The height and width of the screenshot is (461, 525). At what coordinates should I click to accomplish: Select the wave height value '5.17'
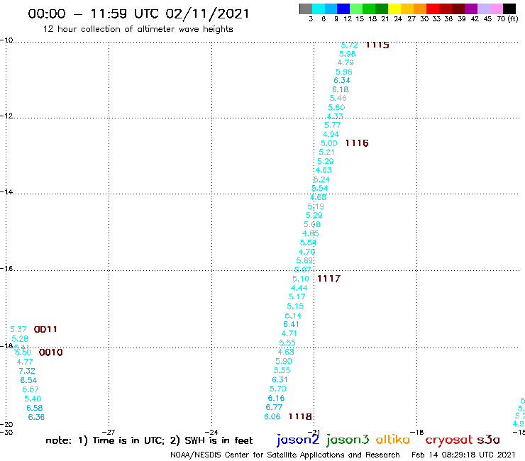tap(297, 296)
